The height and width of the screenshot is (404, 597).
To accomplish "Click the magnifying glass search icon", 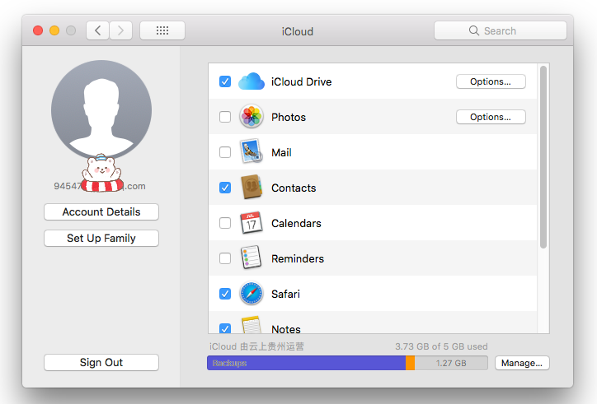I will click(473, 30).
